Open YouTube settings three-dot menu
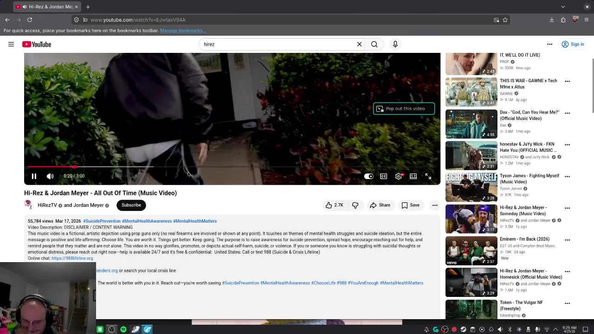This screenshot has height=334, width=594. click(x=549, y=44)
